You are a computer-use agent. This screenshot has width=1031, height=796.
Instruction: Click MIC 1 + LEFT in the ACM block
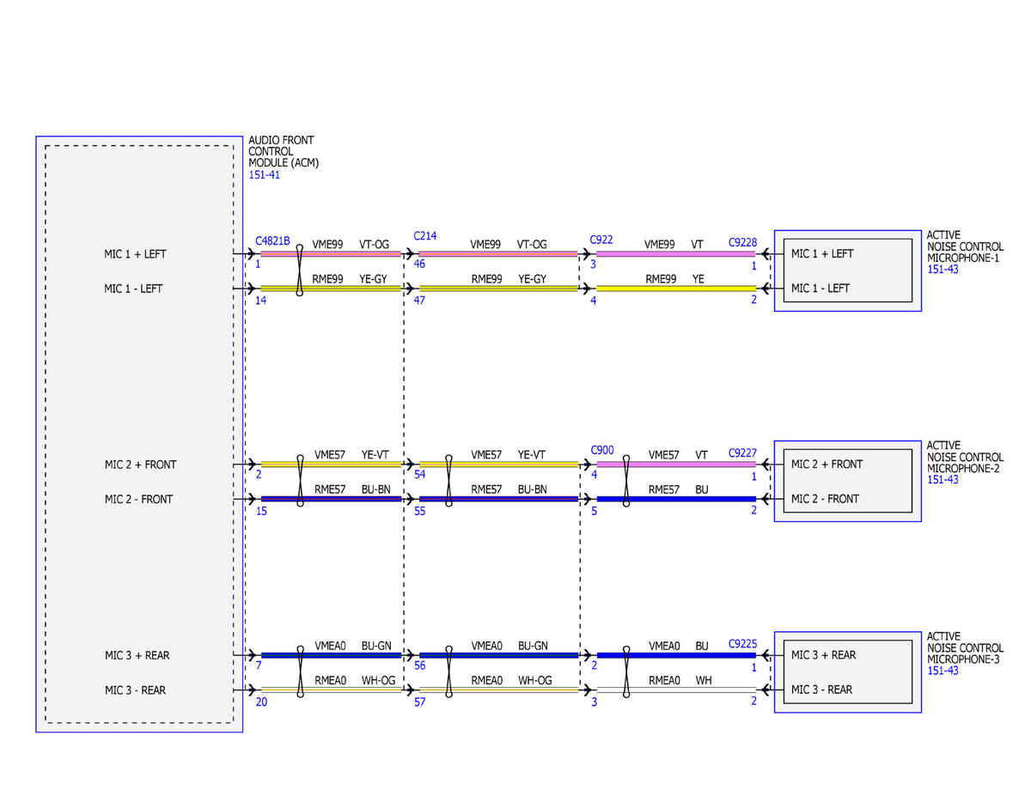pyautogui.click(x=135, y=254)
